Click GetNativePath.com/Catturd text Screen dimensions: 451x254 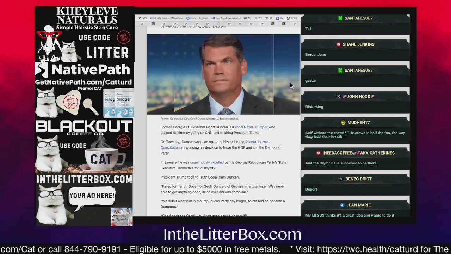click(84, 82)
